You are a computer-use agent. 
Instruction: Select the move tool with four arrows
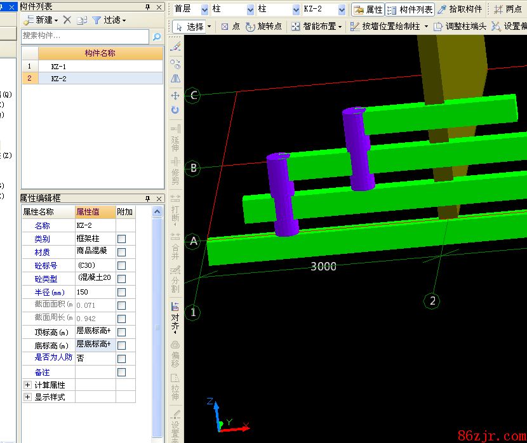pos(175,96)
